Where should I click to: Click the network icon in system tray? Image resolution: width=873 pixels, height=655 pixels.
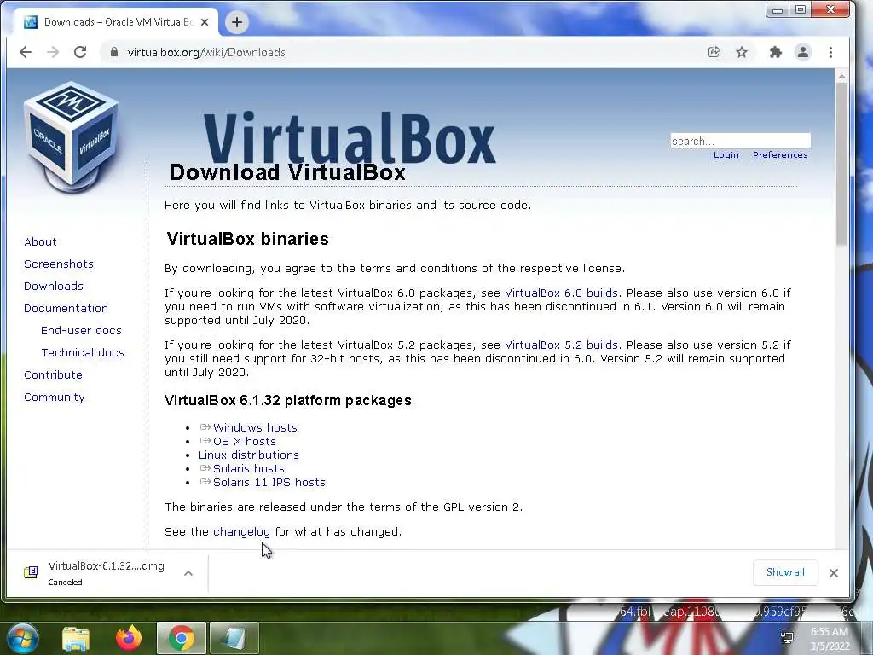(x=787, y=638)
